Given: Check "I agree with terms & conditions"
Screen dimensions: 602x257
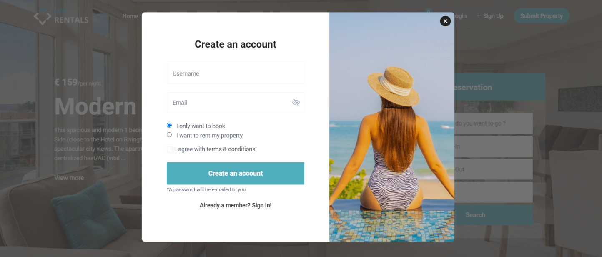Looking at the screenshot, I should pos(170,149).
